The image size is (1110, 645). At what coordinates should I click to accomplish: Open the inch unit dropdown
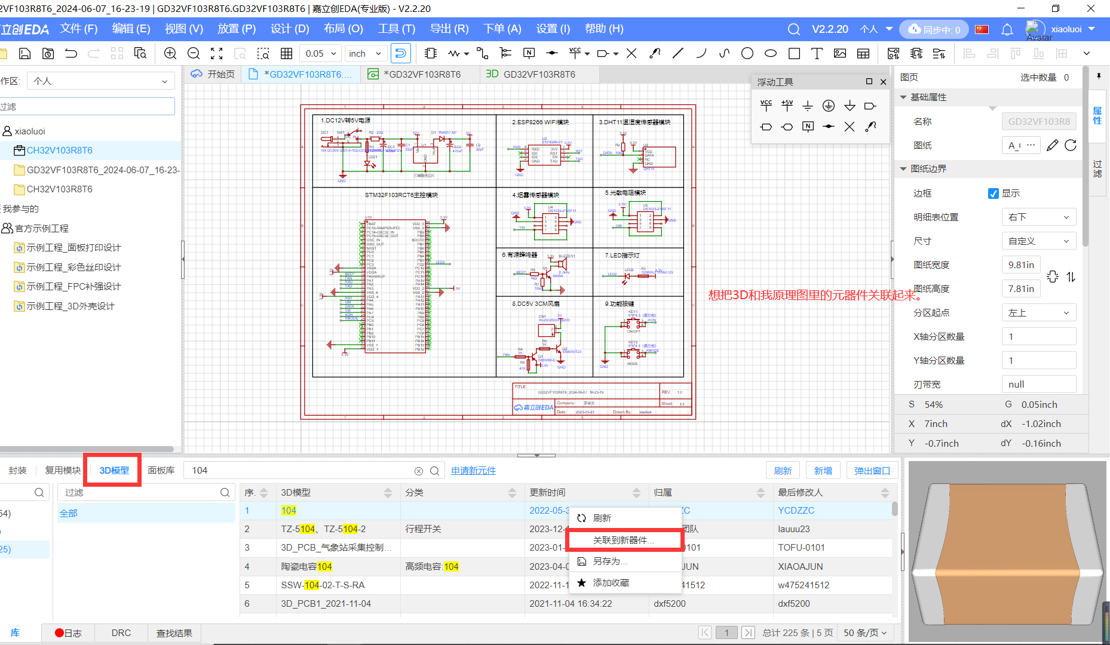[365, 54]
